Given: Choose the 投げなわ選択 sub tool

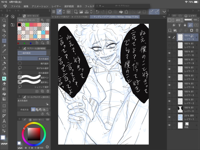Looking at the screenshot, I should [x=33, y=68].
